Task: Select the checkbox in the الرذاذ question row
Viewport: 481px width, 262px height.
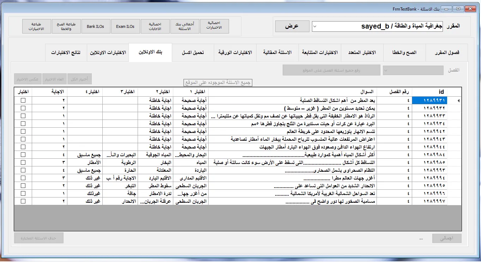Action: pyautogui.click(x=23, y=116)
